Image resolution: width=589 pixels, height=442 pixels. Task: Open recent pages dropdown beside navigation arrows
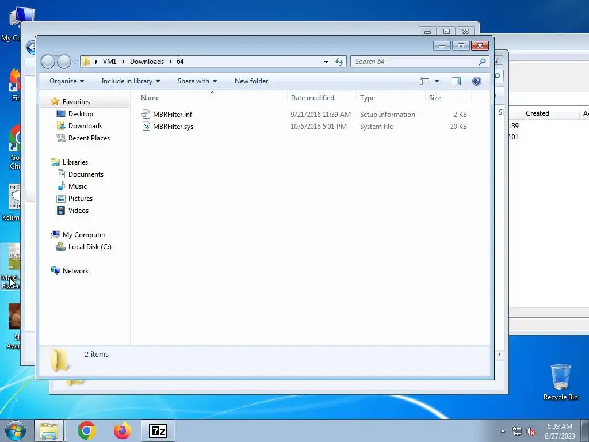click(x=75, y=62)
